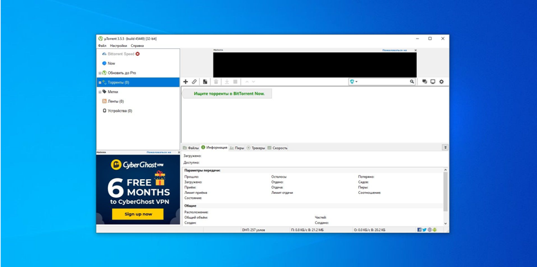Click the Ленты RSS orange icon
Image resolution: width=537 pixels, height=267 pixels.
click(x=104, y=101)
